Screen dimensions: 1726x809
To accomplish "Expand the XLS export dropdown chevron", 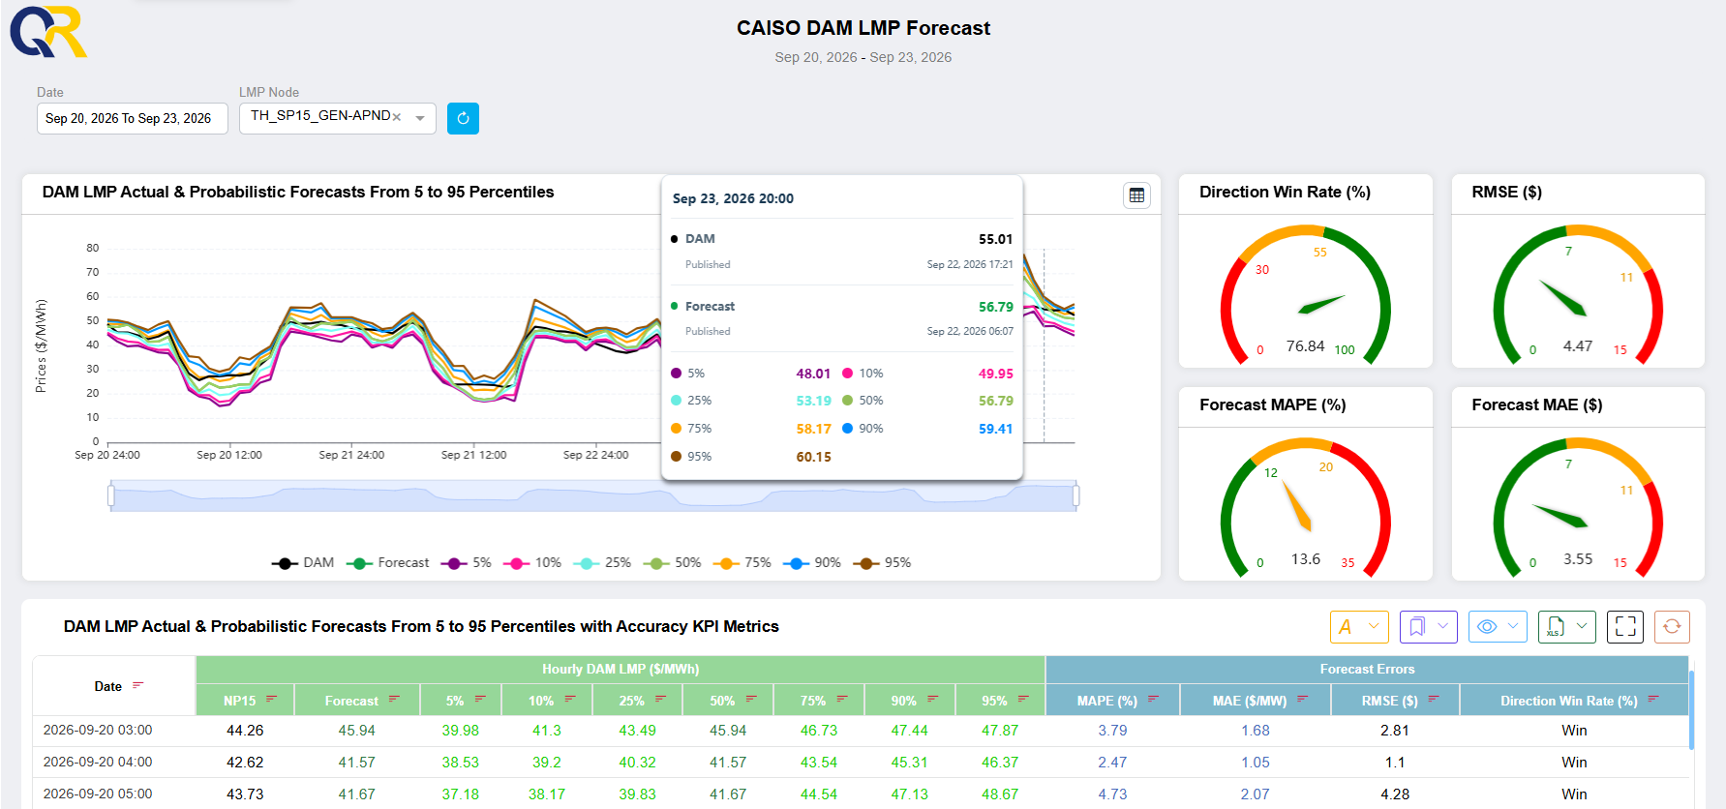I will click(1582, 627).
